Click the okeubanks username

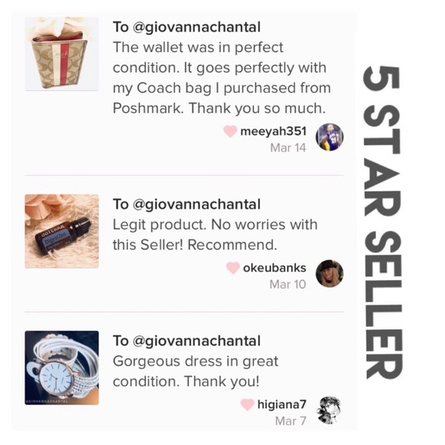[x=275, y=268]
